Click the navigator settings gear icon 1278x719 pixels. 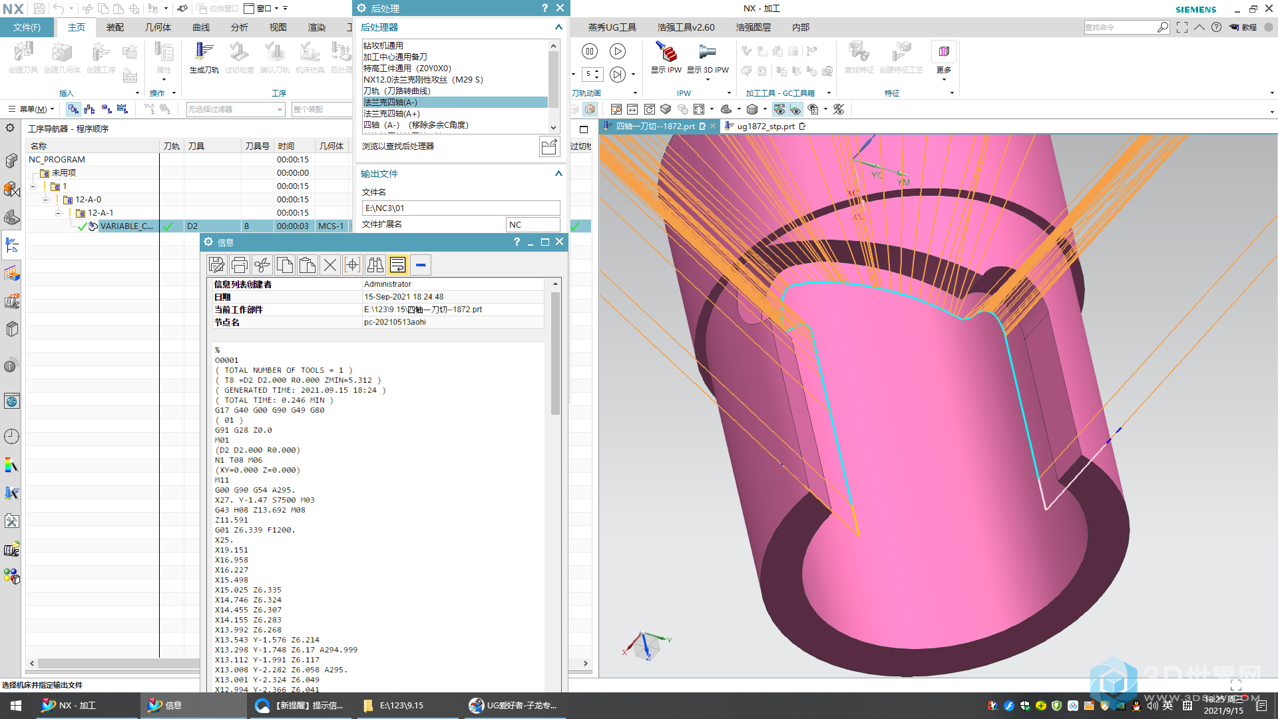10,128
